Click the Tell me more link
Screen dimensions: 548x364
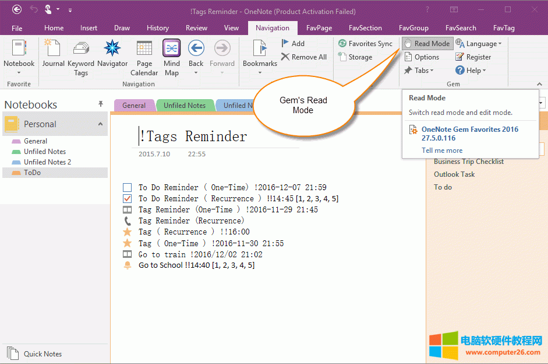tap(441, 150)
